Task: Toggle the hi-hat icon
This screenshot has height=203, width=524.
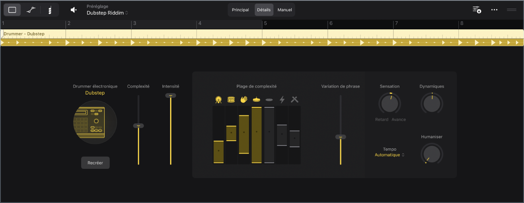Action: (257, 99)
